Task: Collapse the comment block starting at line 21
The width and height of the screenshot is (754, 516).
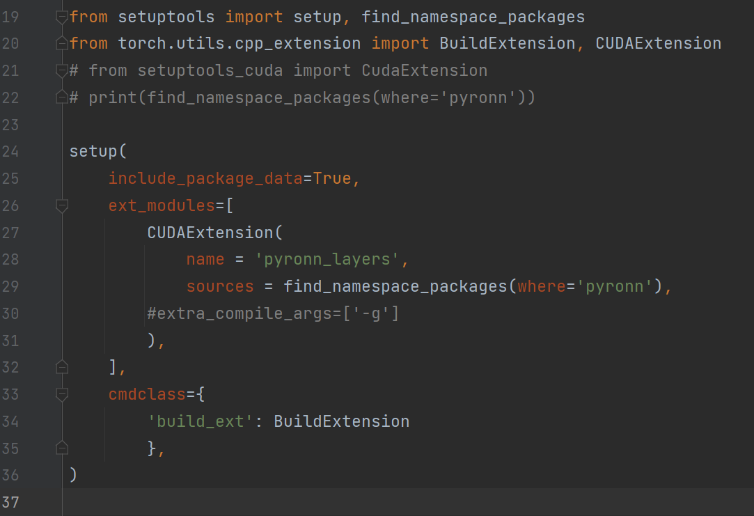Action: coord(62,71)
